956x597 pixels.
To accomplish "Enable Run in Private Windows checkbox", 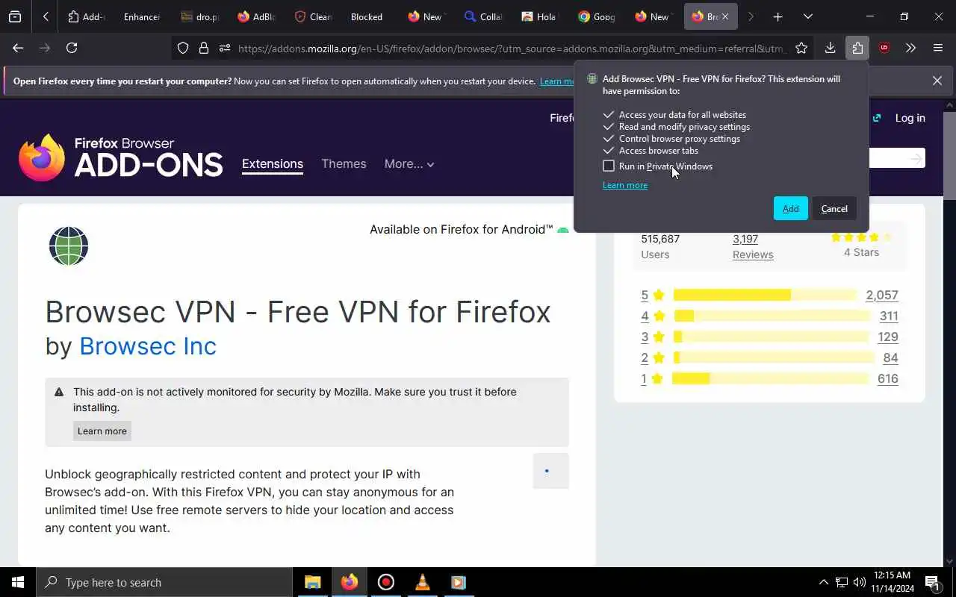I will 609,166.
